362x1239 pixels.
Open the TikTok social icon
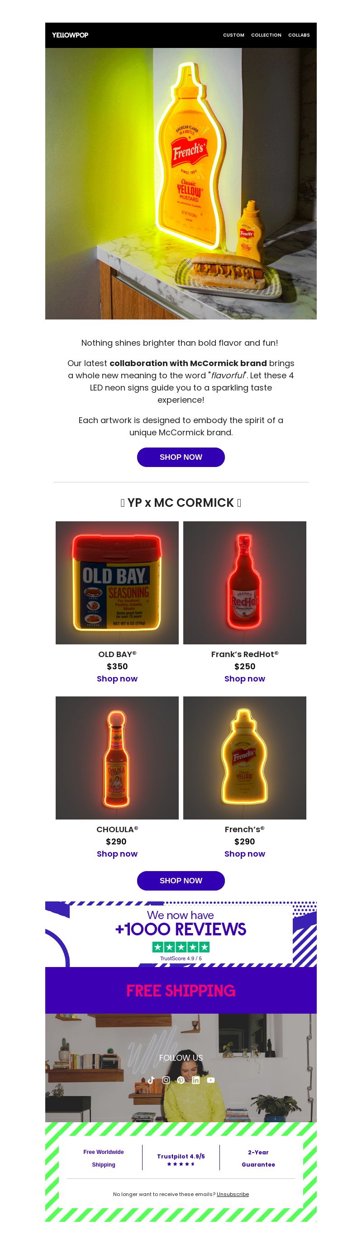pos(151,1080)
